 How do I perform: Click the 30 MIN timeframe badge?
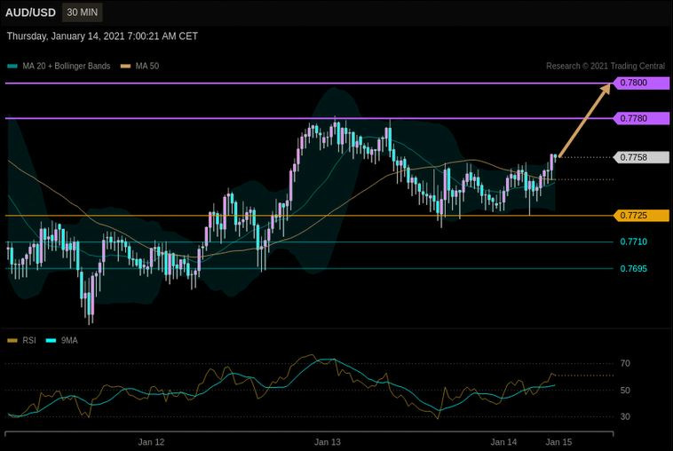click(82, 12)
